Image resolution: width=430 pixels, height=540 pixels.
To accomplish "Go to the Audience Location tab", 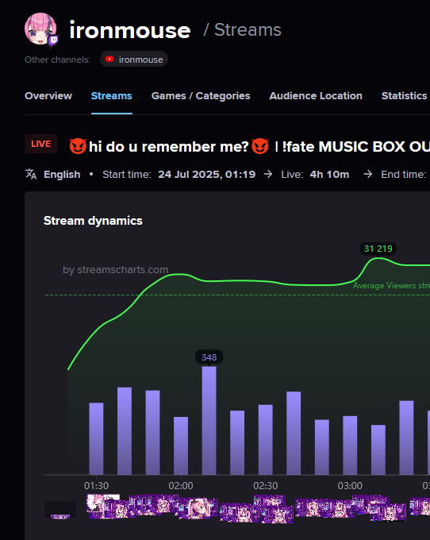I will pos(316,96).
